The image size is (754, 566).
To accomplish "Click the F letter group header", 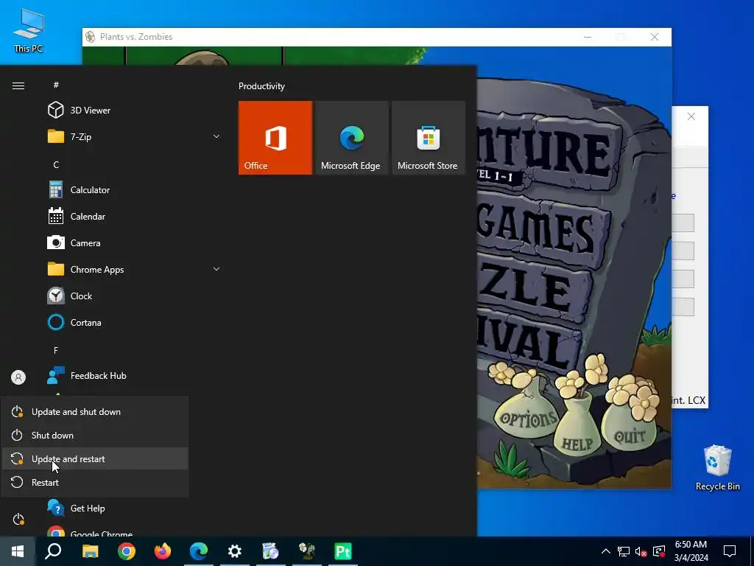I will point(56,350).
